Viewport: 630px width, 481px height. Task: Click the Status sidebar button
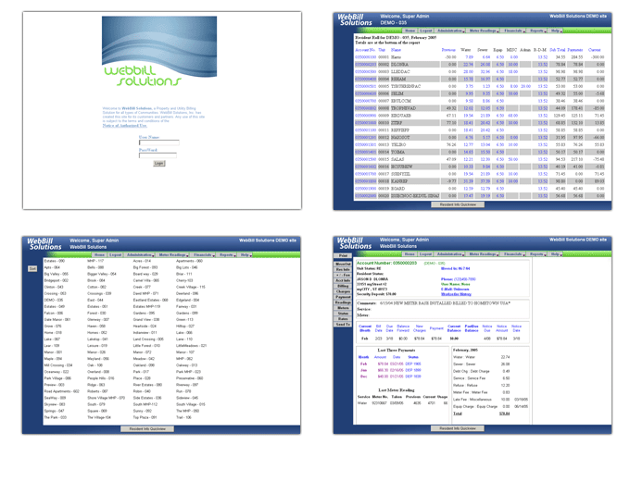coord(343,314)
